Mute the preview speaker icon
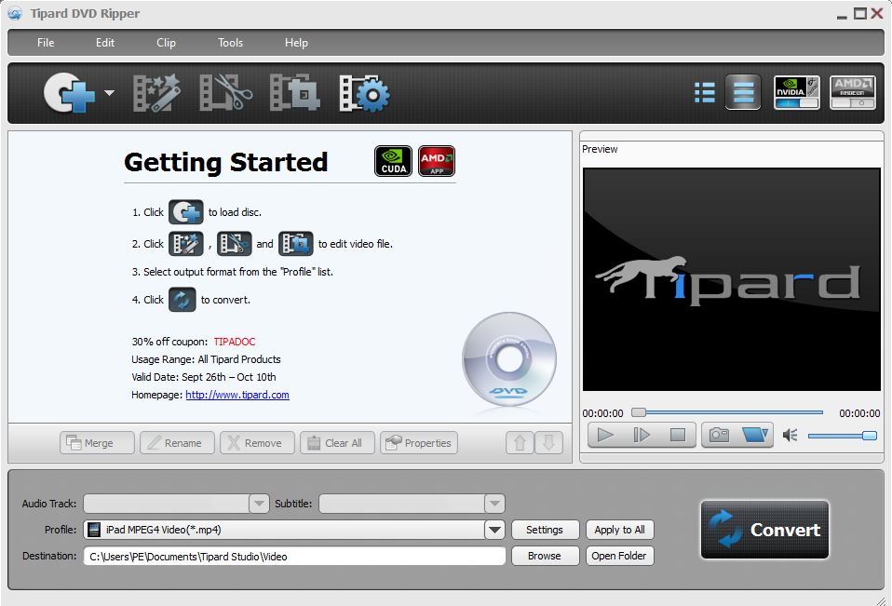892x606 pixels. click(791, 435)
